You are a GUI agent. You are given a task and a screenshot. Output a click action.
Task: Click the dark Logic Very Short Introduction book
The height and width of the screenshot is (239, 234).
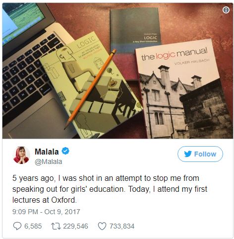pos(135,30)
